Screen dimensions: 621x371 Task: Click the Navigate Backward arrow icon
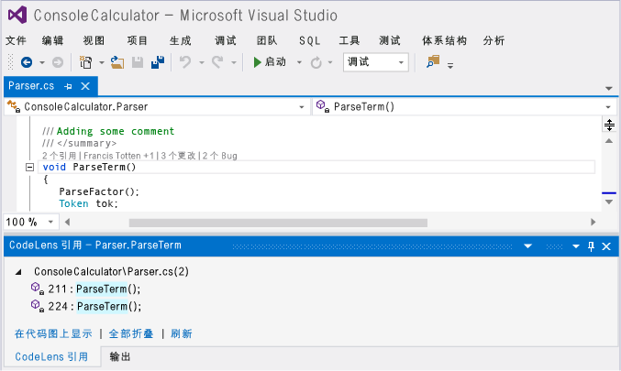tap(26, 62)
